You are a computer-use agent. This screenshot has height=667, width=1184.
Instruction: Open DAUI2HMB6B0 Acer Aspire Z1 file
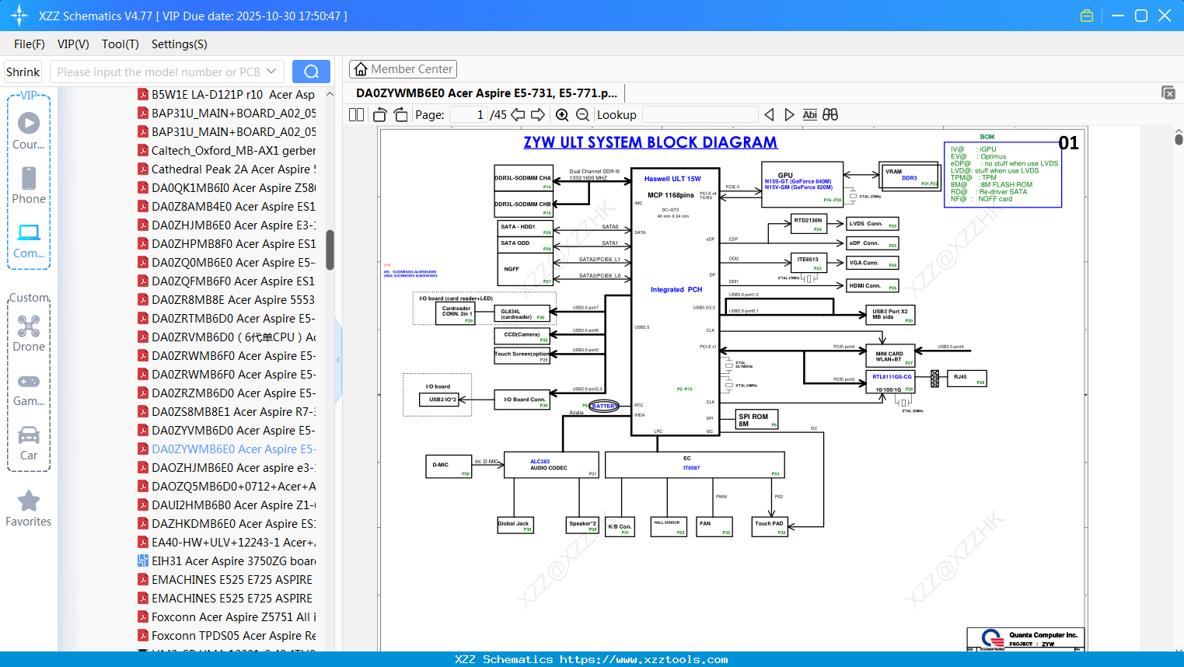pos(226,505)
